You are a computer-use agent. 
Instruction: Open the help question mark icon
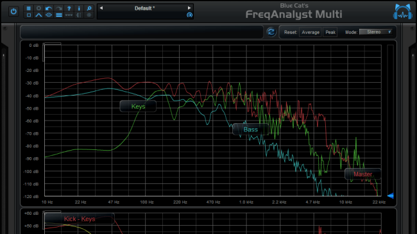point(69,8)
